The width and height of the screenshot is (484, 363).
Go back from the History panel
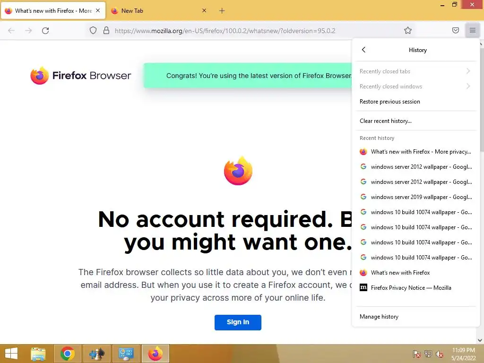click(363, 50)
